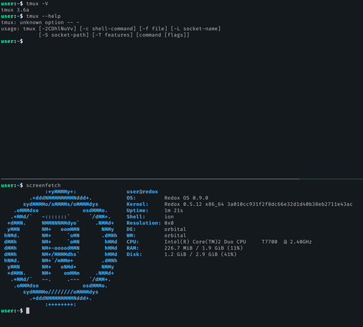
Task: Select the 'tmux: unknown option -- -' error
Action: 40,22
